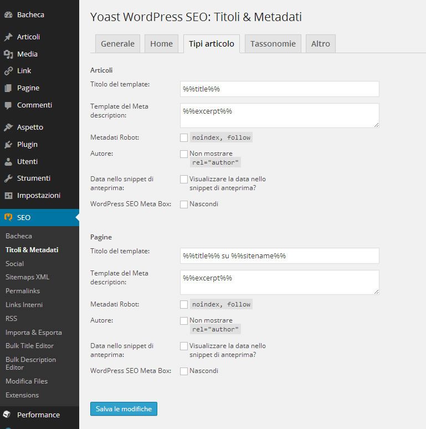
Task: Open SEO Bacheca submenu link
Action: (19, 236)
